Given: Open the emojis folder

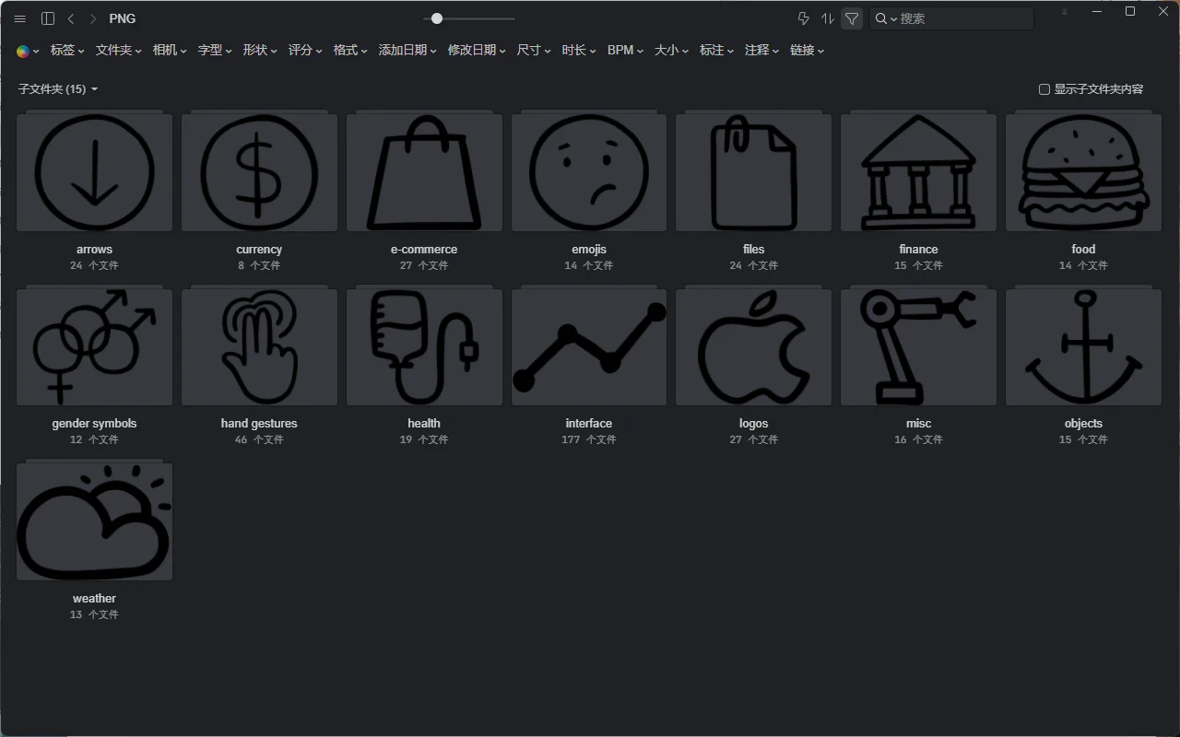Looking at the screenshot, I should pyautogui.click(x=589, y=171).
